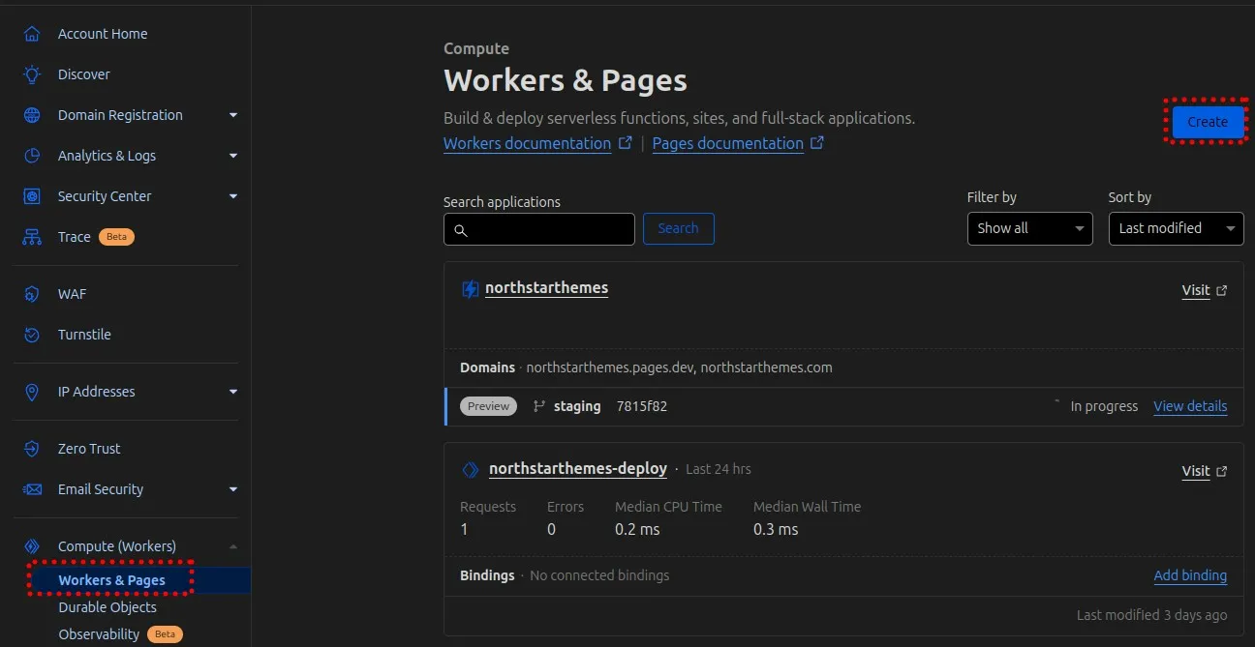Click Visit for northstarthemes-deploy
Image resolution: width=1255 pixels, height=647 pixels.
tap(1196, 471)
